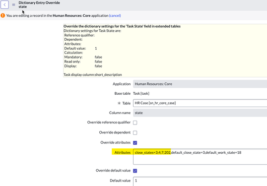This screenshot has height=186, width=267.
Task: Click the back arrow button
Action: (x=4, y=4)
